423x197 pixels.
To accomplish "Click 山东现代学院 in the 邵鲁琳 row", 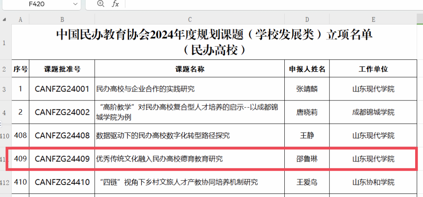I will pos(373,159).
